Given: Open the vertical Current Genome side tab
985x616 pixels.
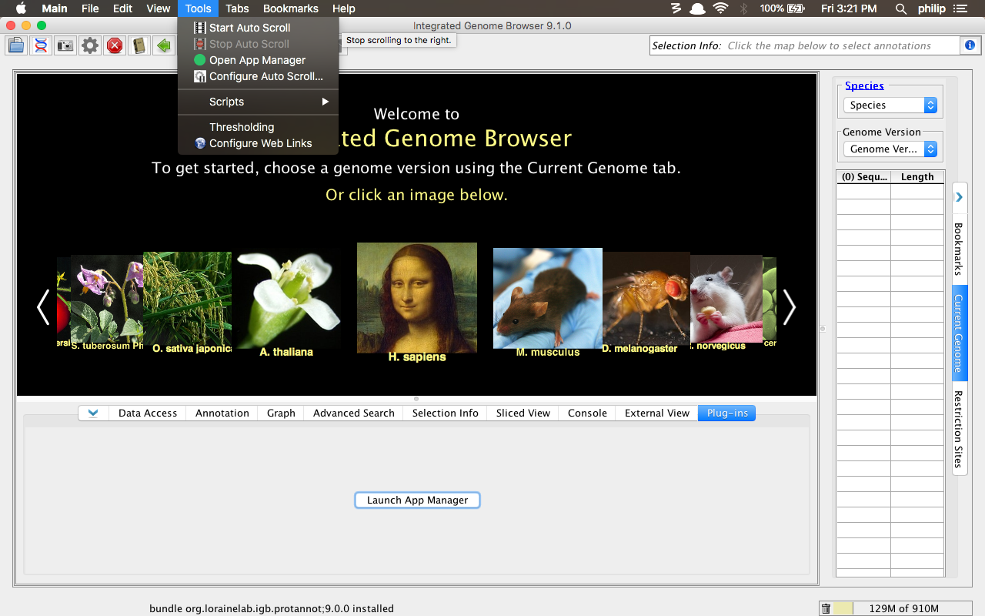Looking at the screenshot, I should [959, 333].
